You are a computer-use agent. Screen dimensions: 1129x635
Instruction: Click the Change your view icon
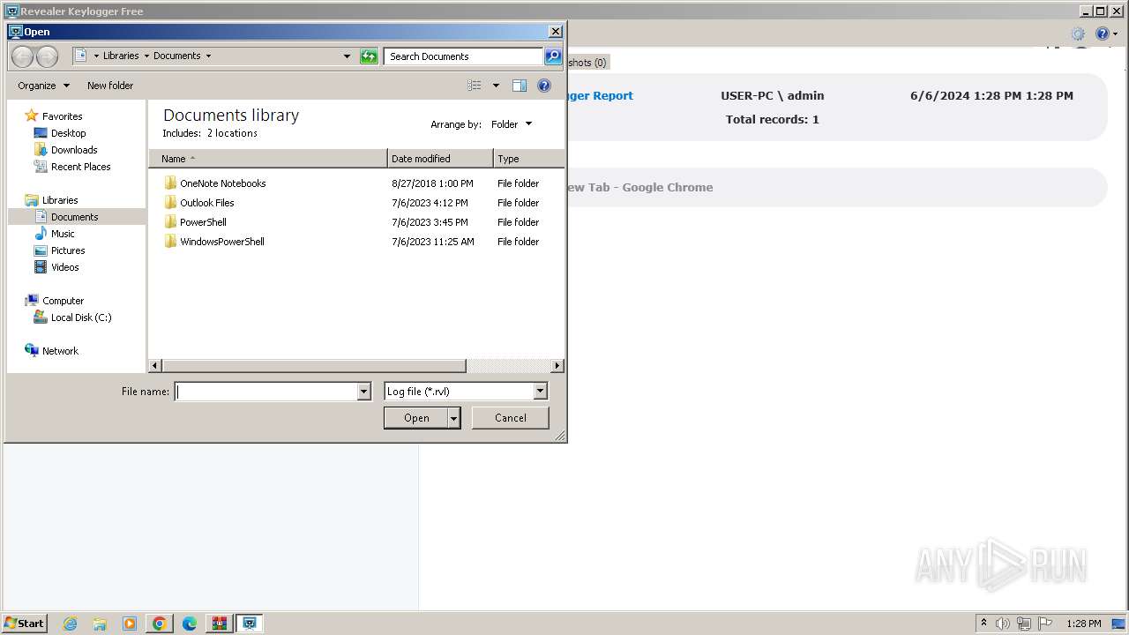475,86
